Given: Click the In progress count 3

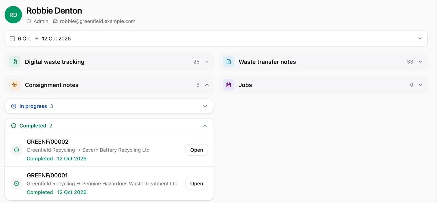Looking at the screenshot, I should point(52,106).
